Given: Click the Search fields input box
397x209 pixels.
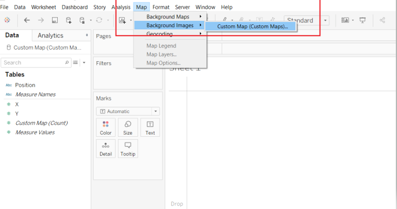Looking at the screenshot, I should (36, 62).
